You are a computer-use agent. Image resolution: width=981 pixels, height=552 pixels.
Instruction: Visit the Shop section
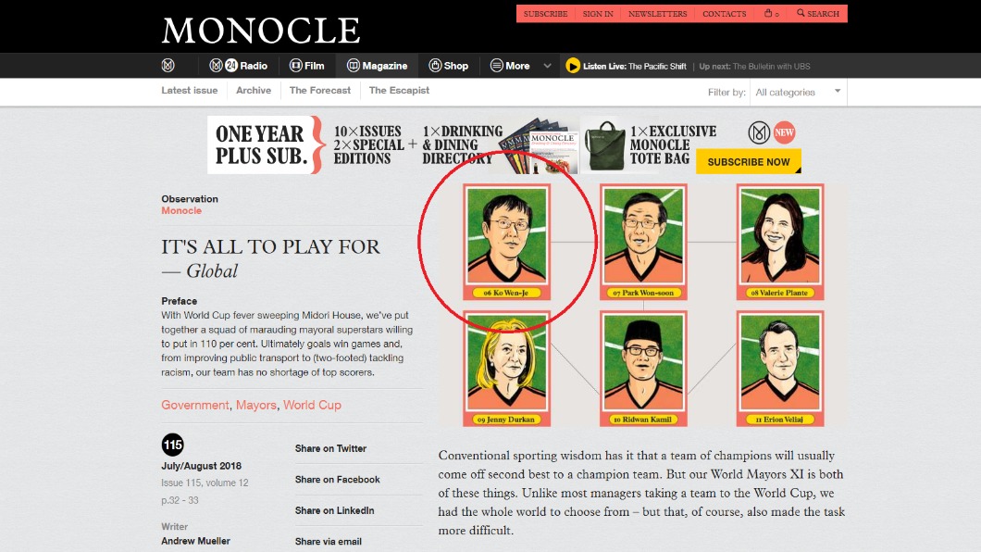[449, 65]
